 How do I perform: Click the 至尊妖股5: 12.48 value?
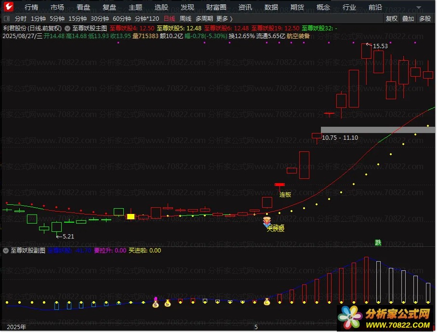coord(179,28)
